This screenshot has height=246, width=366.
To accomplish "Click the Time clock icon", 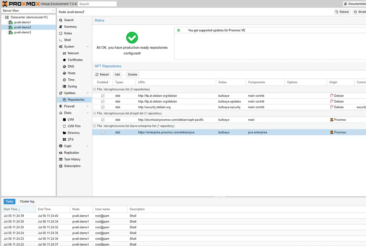I will point(64,80).
